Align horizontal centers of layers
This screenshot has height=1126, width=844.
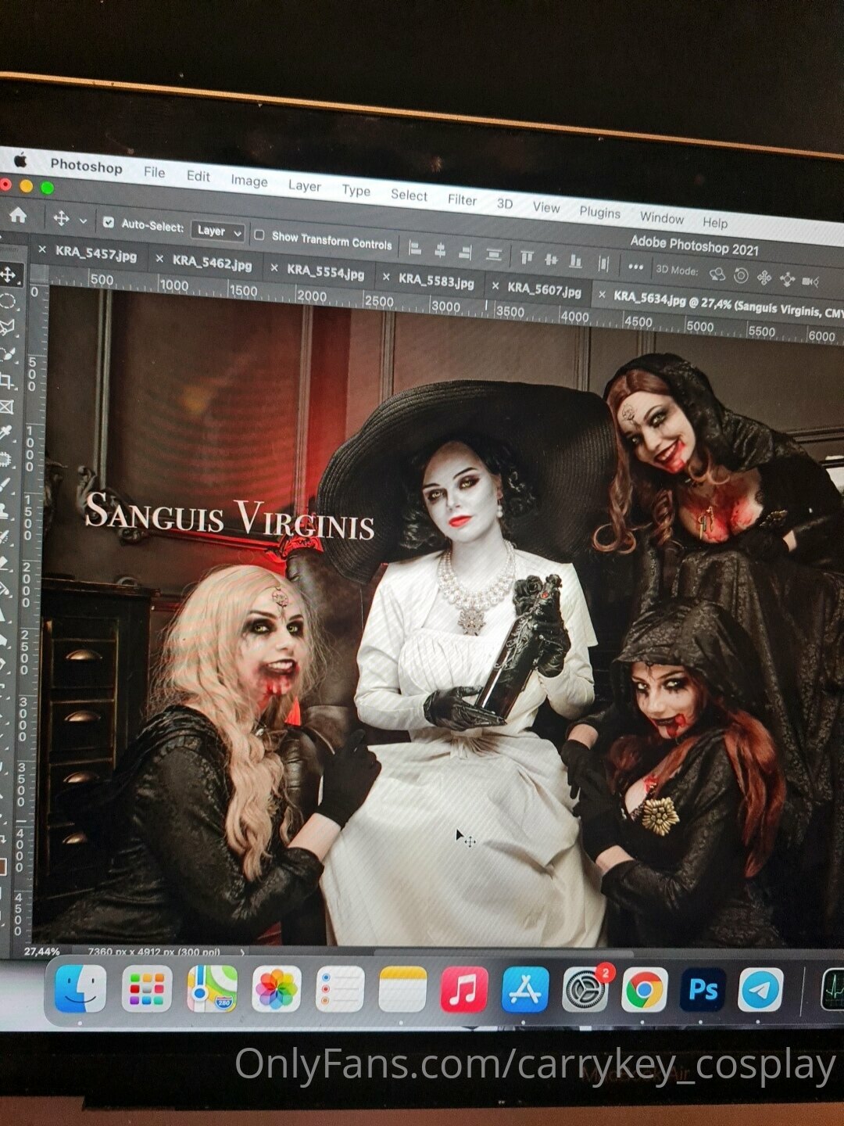pos(441,251)
